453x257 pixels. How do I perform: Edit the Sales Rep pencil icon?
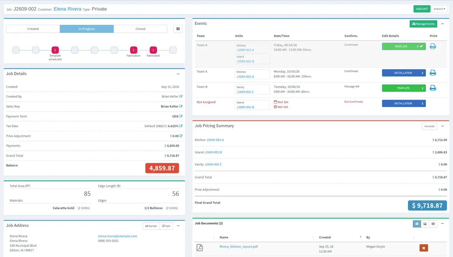(181, 106)
